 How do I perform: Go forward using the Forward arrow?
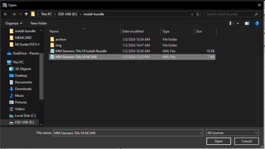[14, 14]
